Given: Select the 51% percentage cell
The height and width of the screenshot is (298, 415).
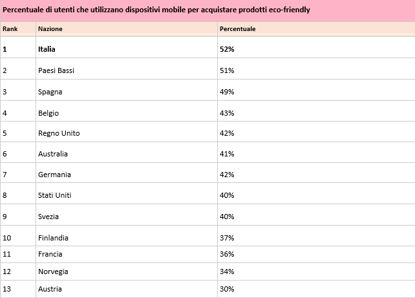Looking at the screenshot, I should click(x=227, y=70).
